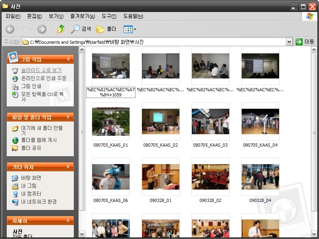The image size is (319, 239).
Task: Open the 보기(V) menu
Action: pyautogui.click(x=56, y=16)
